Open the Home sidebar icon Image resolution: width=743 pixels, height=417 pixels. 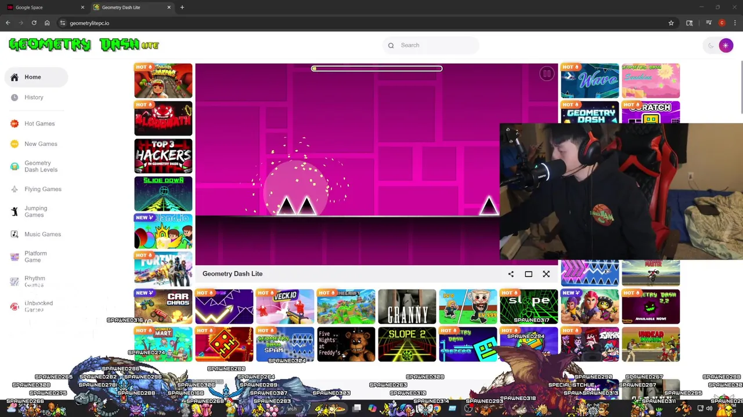15,77
